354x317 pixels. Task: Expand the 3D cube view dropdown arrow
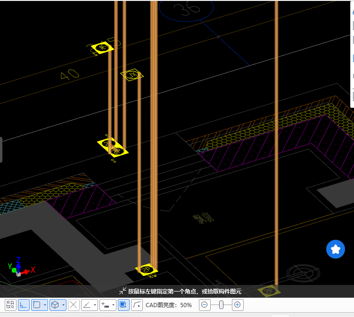click(63, 305)
